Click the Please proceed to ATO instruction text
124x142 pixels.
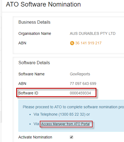coord(73,107)
